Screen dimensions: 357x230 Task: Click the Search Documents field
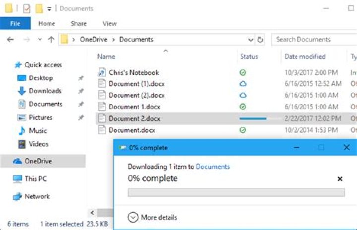pos(314,39)
